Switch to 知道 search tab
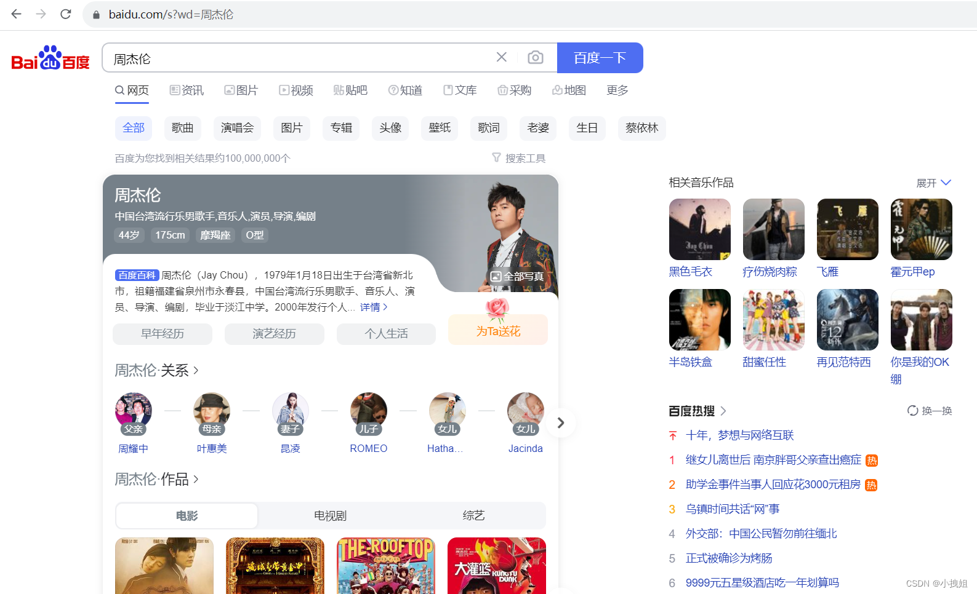This screenshot has width=977, height=594. pyautogui.click(x=405, y=90)
